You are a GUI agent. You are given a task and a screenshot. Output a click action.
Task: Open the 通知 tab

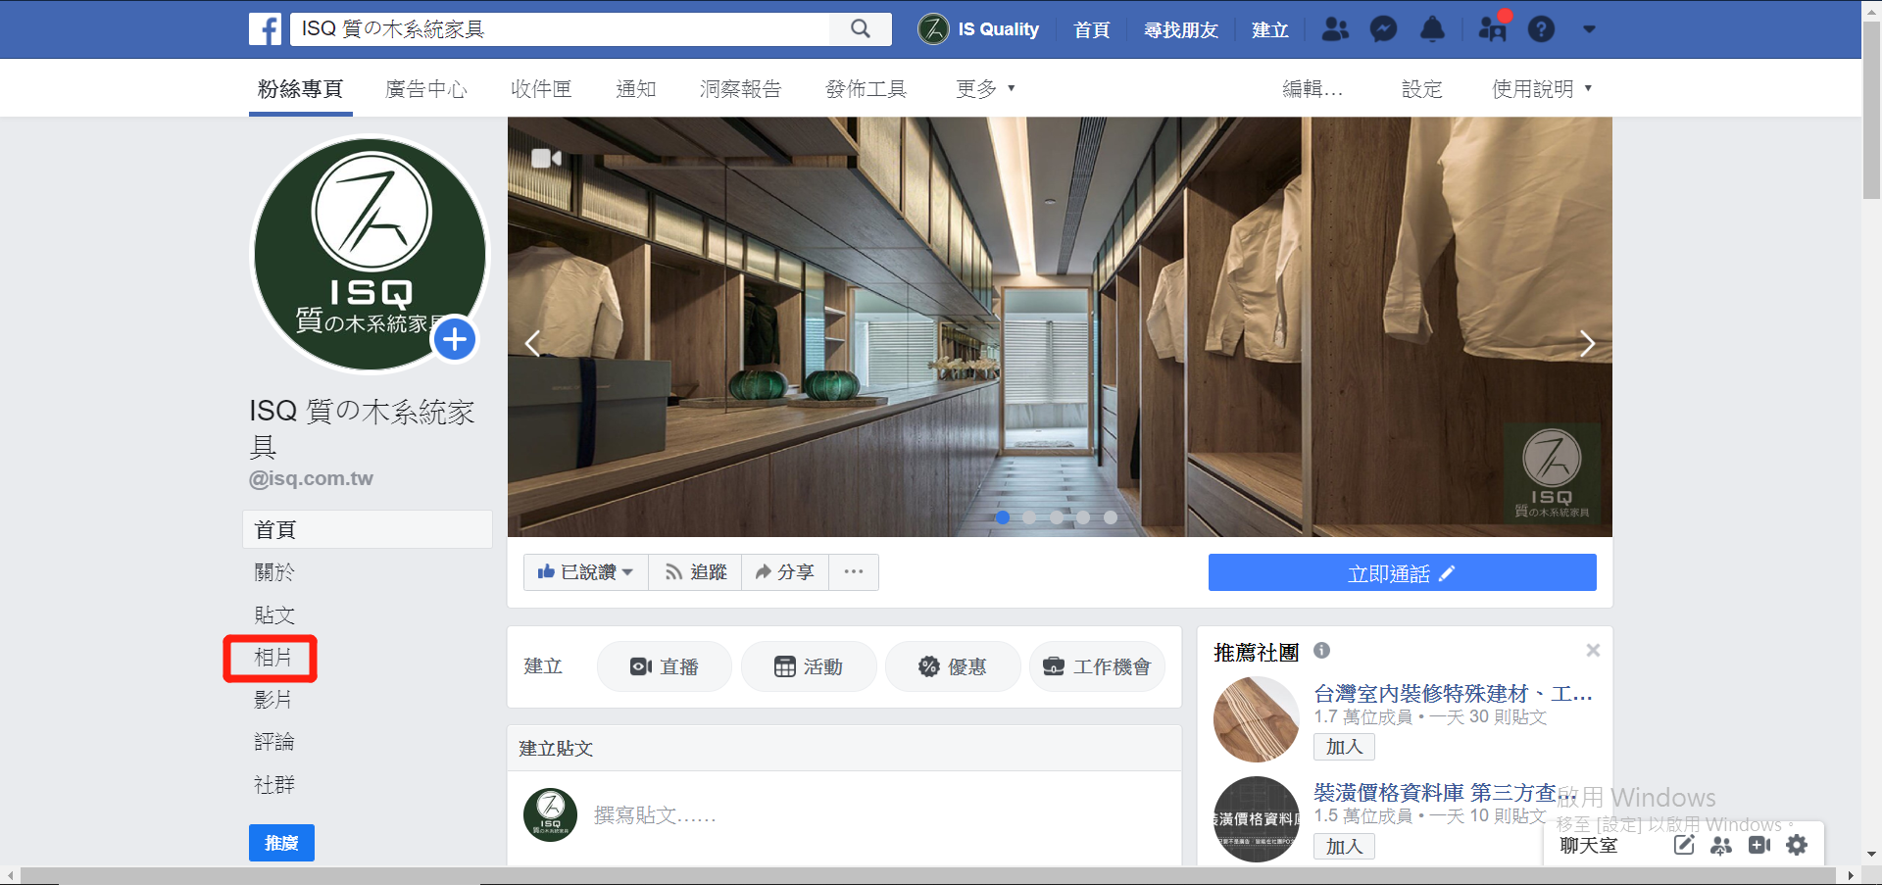coord(636,88)
